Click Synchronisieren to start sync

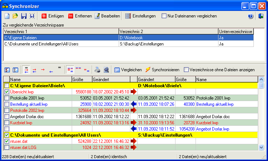(162, 70)
